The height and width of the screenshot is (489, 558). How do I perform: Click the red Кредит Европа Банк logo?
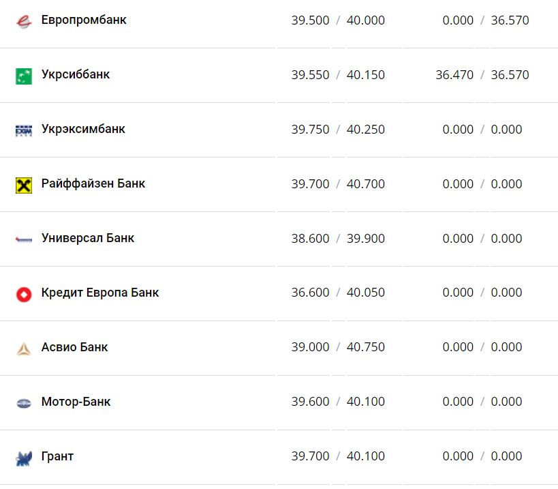24,294
